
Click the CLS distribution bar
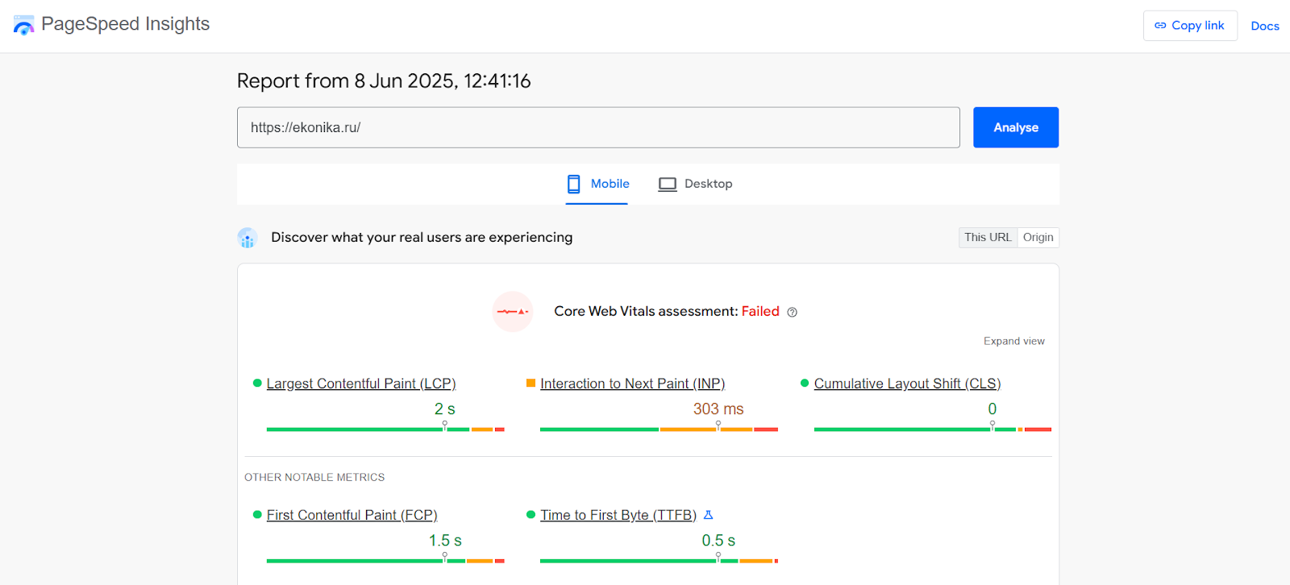point(933,429)
